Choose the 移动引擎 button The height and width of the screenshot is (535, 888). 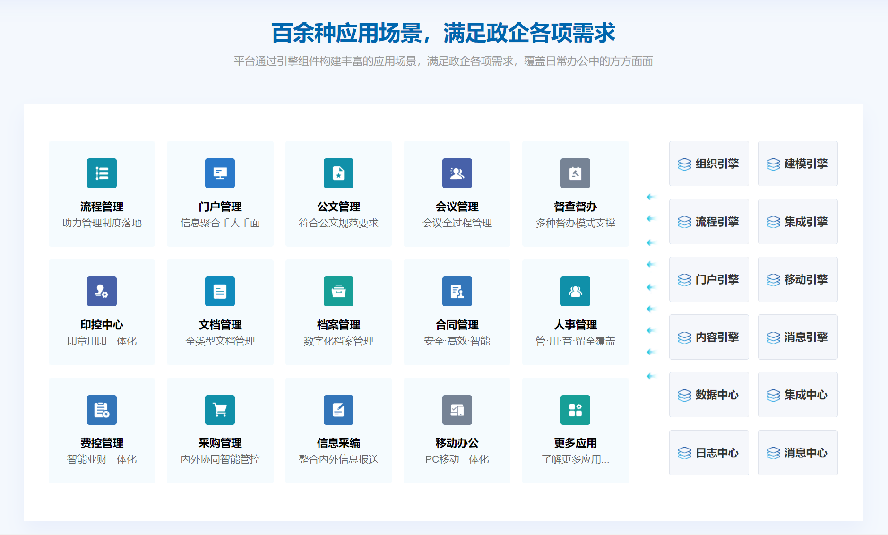click(798, 279)
